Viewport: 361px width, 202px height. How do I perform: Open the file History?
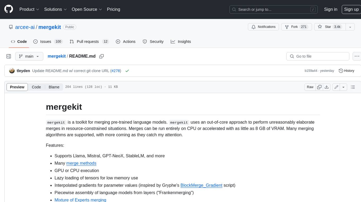tap(346, 71)
